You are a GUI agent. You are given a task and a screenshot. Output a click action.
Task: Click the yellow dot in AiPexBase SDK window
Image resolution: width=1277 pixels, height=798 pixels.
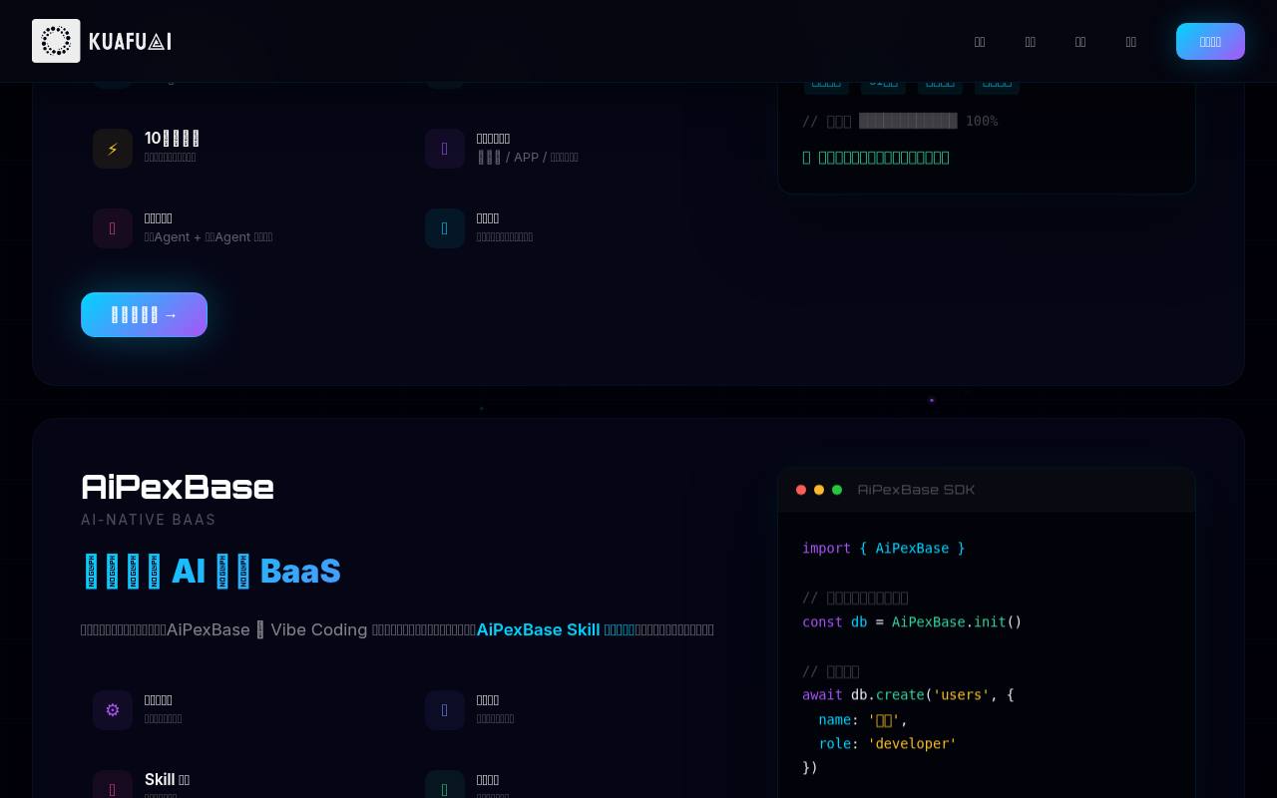pos(819,490)
